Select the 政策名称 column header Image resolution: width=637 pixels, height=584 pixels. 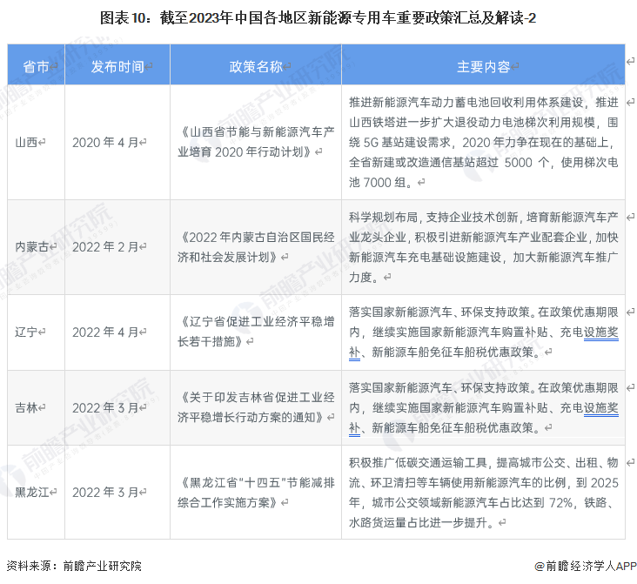(x=256, y=67)
